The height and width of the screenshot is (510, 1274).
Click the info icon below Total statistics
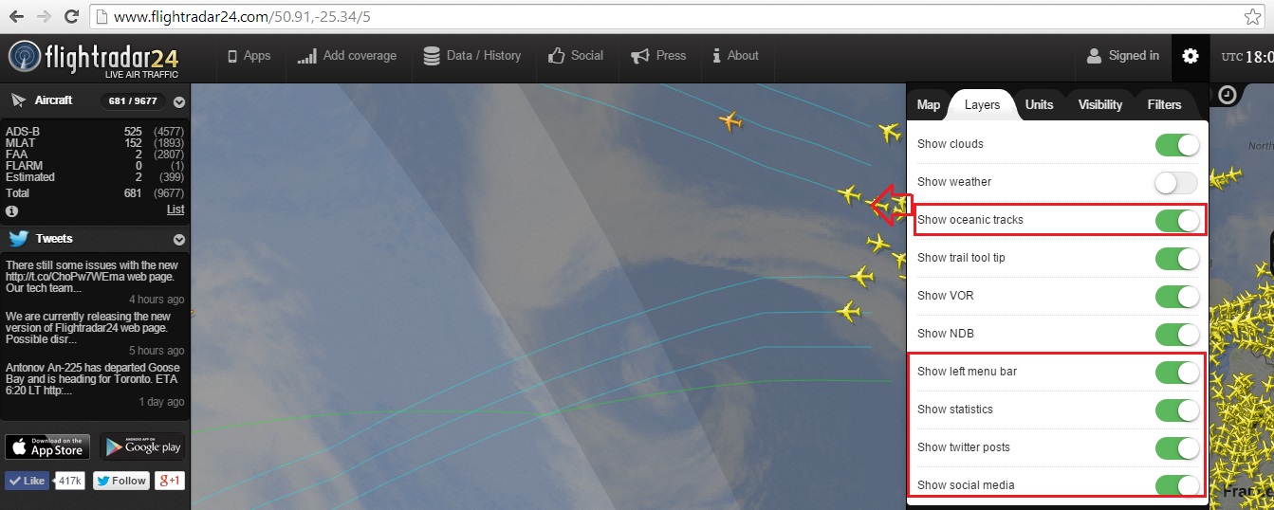click(x=12, y=210)
